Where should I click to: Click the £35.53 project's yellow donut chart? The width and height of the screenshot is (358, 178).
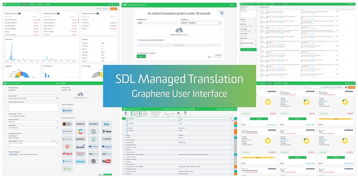268,102
